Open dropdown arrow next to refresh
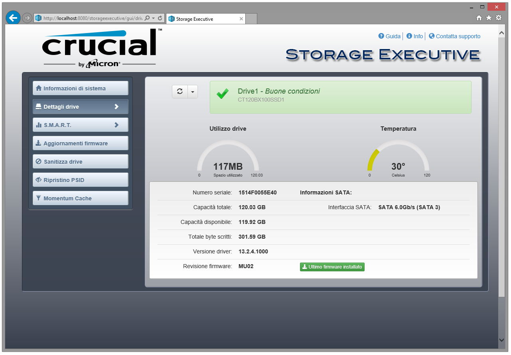The image size is (511, 355). (x=193, y=91)
